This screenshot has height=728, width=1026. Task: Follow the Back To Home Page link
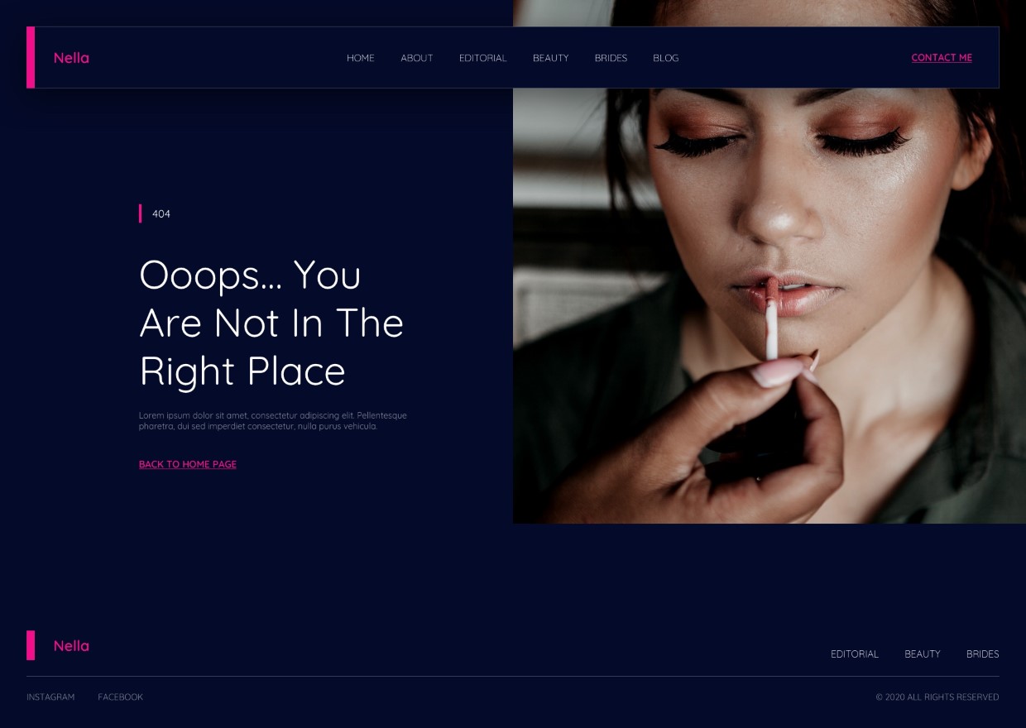[x=188, y=464]
